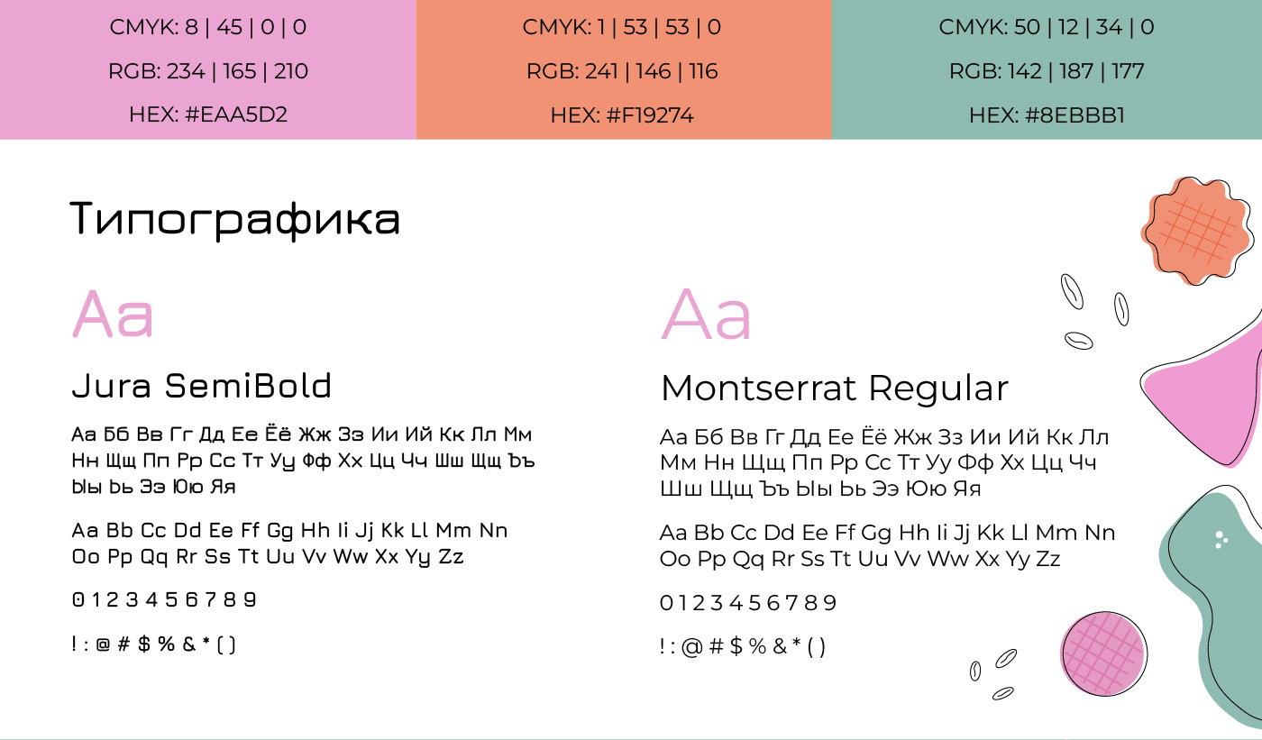Click the Jura special symbols line
1262x740 pixels.
[x=154, y=644]
